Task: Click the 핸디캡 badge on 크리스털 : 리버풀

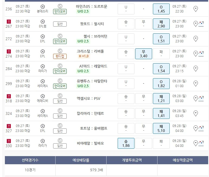Action: (60, 56)
